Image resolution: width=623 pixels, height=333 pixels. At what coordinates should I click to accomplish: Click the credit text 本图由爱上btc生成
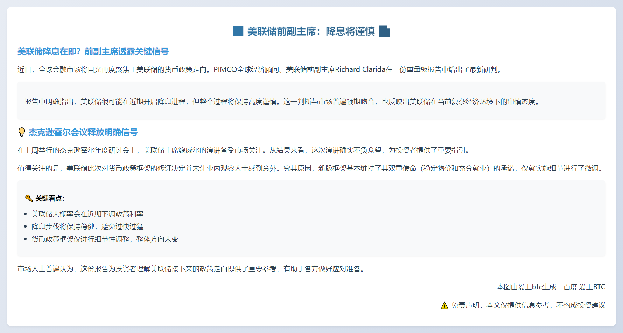526,287
